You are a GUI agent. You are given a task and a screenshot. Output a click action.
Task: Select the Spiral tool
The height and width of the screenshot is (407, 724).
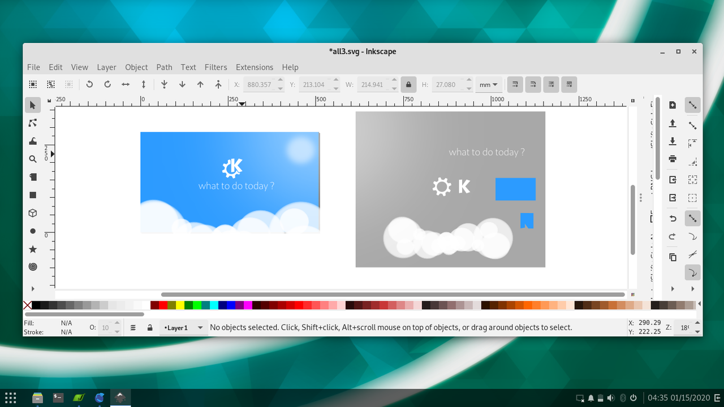point(33,267)
